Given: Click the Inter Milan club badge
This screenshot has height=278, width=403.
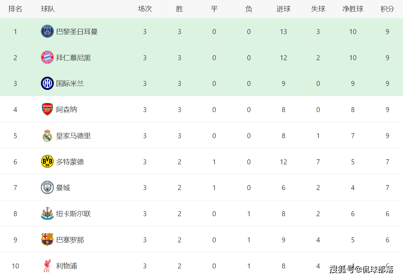Looking at the screenshot, I should pyautogui.click(x=47, y=83).
